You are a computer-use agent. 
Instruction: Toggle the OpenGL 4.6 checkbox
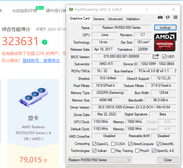pyautogui.click(x=154, y=151)
